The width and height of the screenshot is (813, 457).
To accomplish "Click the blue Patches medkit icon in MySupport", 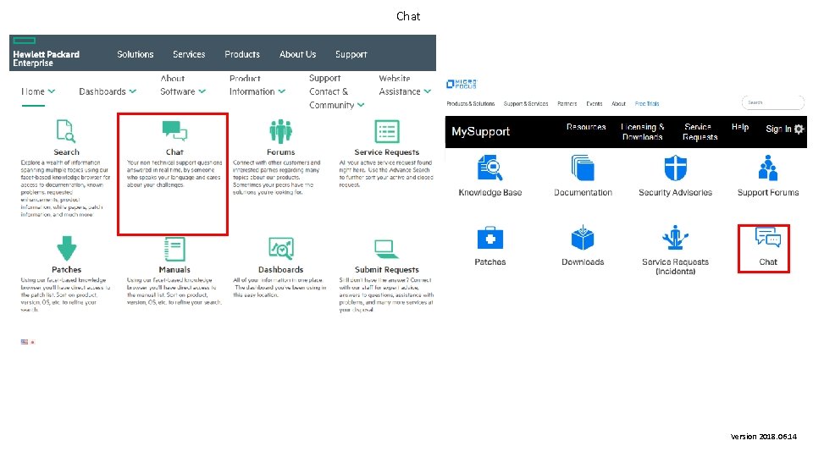I will pyautogui.click(x=490, y=238).
